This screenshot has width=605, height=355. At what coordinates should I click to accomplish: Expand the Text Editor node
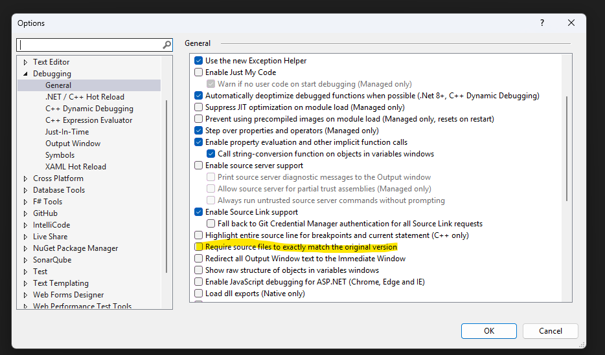26,62
